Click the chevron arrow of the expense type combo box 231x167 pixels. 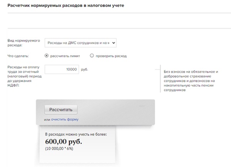[x=114, y=42]
